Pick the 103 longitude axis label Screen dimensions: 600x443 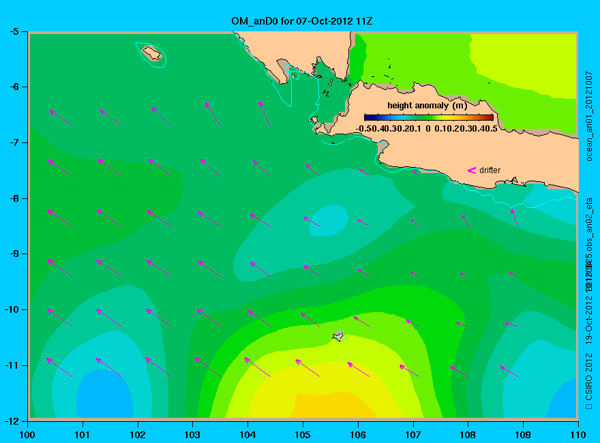(192, 435)
